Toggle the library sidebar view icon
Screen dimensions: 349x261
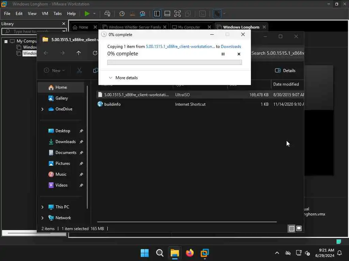coord(157,14)
